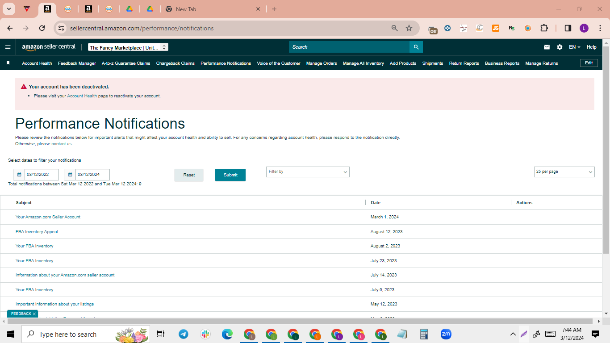Click the bookmark flag icon before Account Health
The height and width of the screenshot is (343, 610).
8,63
